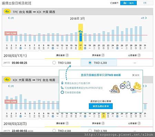This screenshot has width=155, height=137.
Task: Select March 25 bar in outbound chart
Action: point(117,34)
